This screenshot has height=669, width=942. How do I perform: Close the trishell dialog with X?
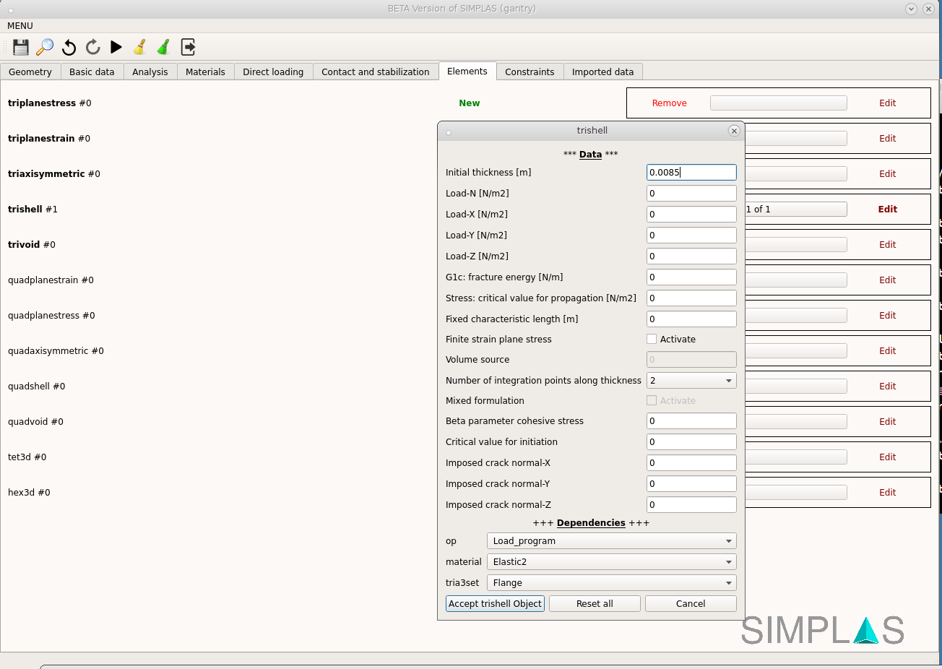point(734,131)
